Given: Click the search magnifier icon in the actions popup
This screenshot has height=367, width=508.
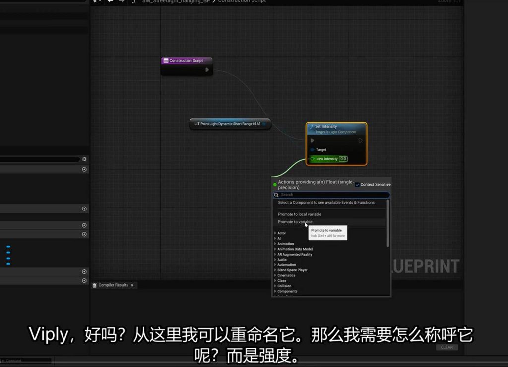Looking at the screenshot, I should (277, 195).
